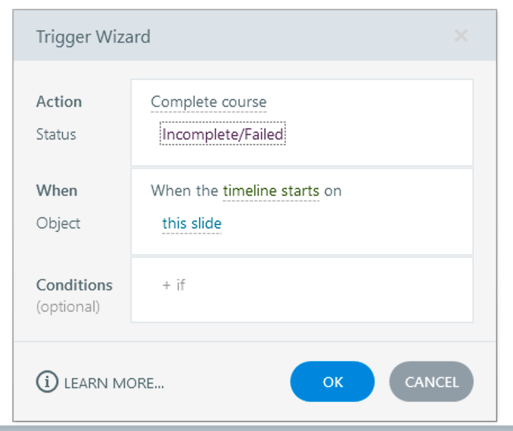Close the Trigger Wizard with the X icon
The height and width of the screenshot is (431, 513).
(x=461, y=36)
